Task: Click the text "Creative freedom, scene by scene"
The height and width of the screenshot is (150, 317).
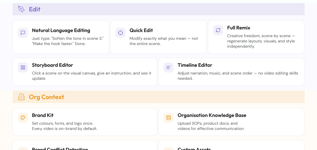Action: click(x=259, y=36)
